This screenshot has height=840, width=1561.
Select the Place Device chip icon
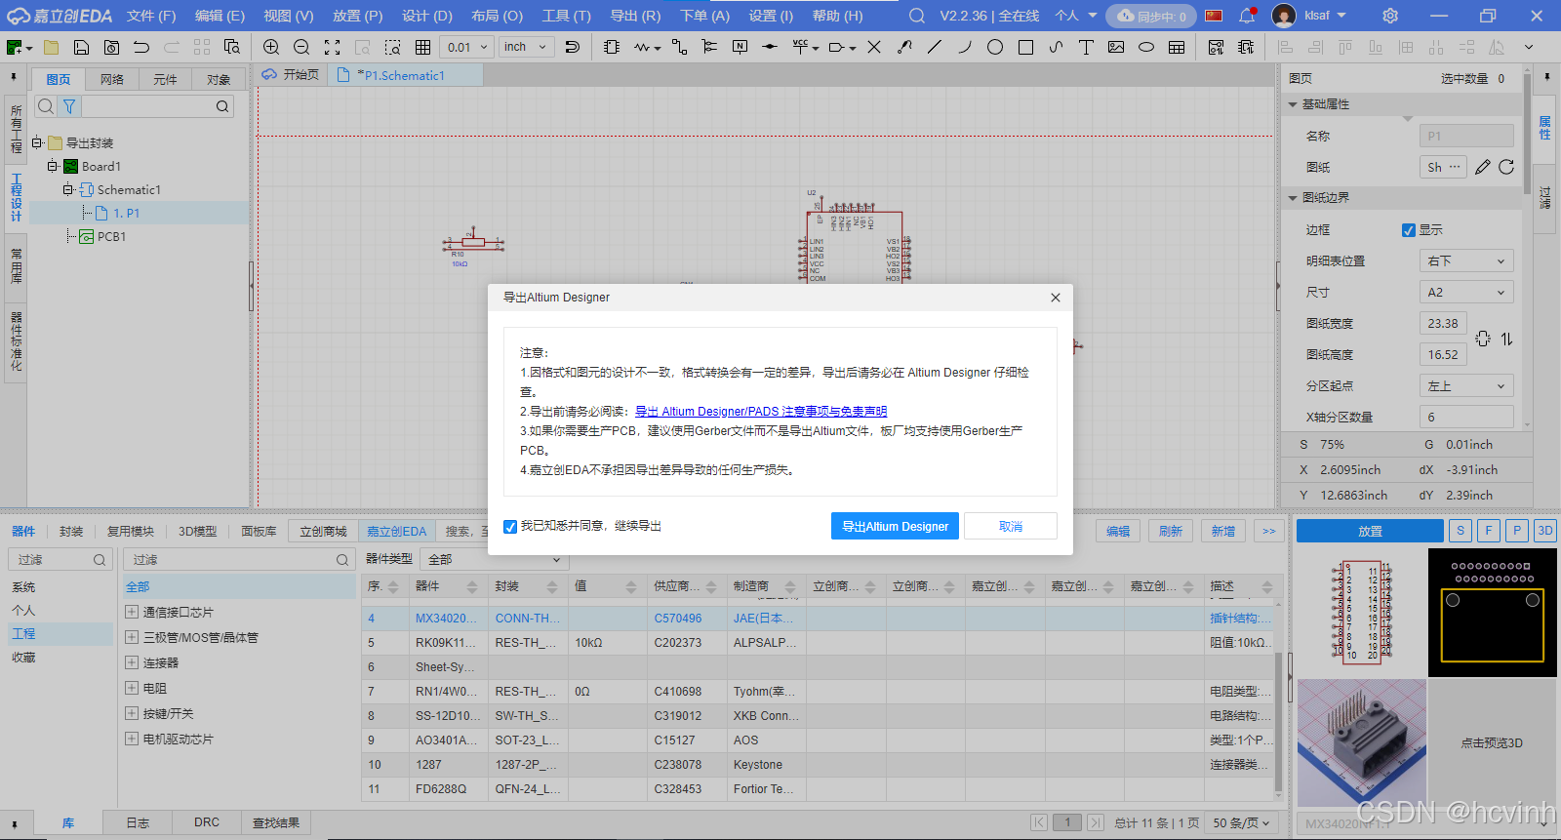(x=612, y=47)
